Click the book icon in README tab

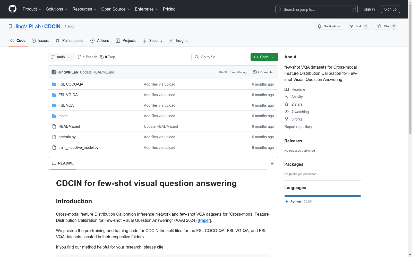[x=54, y=163]
